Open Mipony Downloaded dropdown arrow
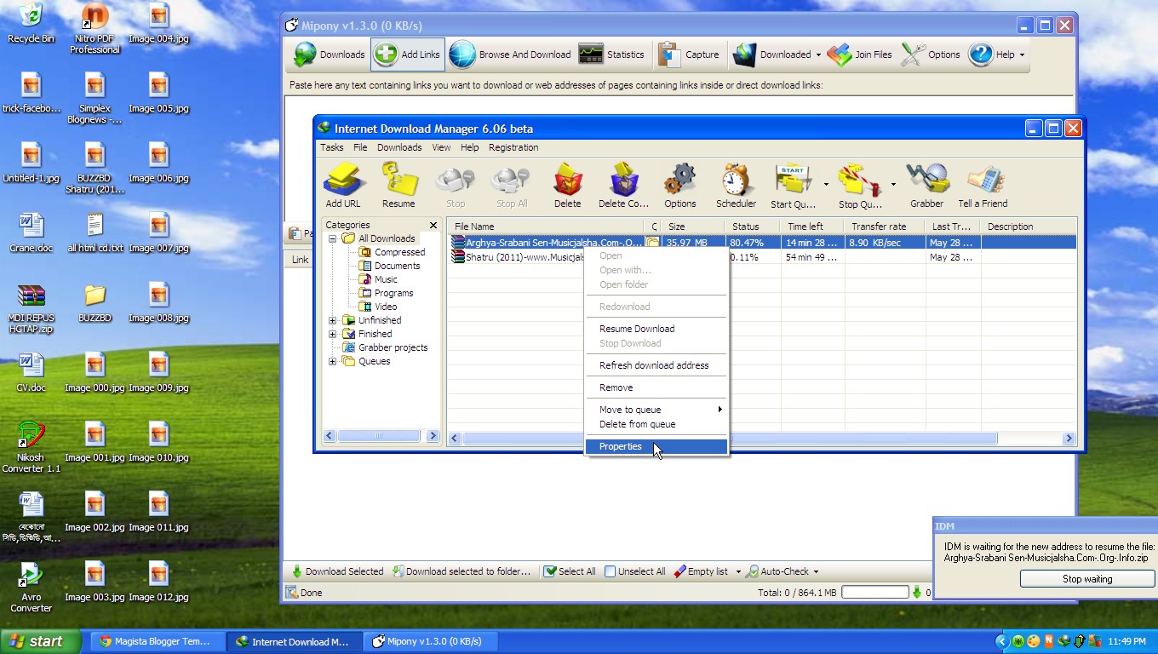This screenshot has width=1158, height=654. pos(818,54)
